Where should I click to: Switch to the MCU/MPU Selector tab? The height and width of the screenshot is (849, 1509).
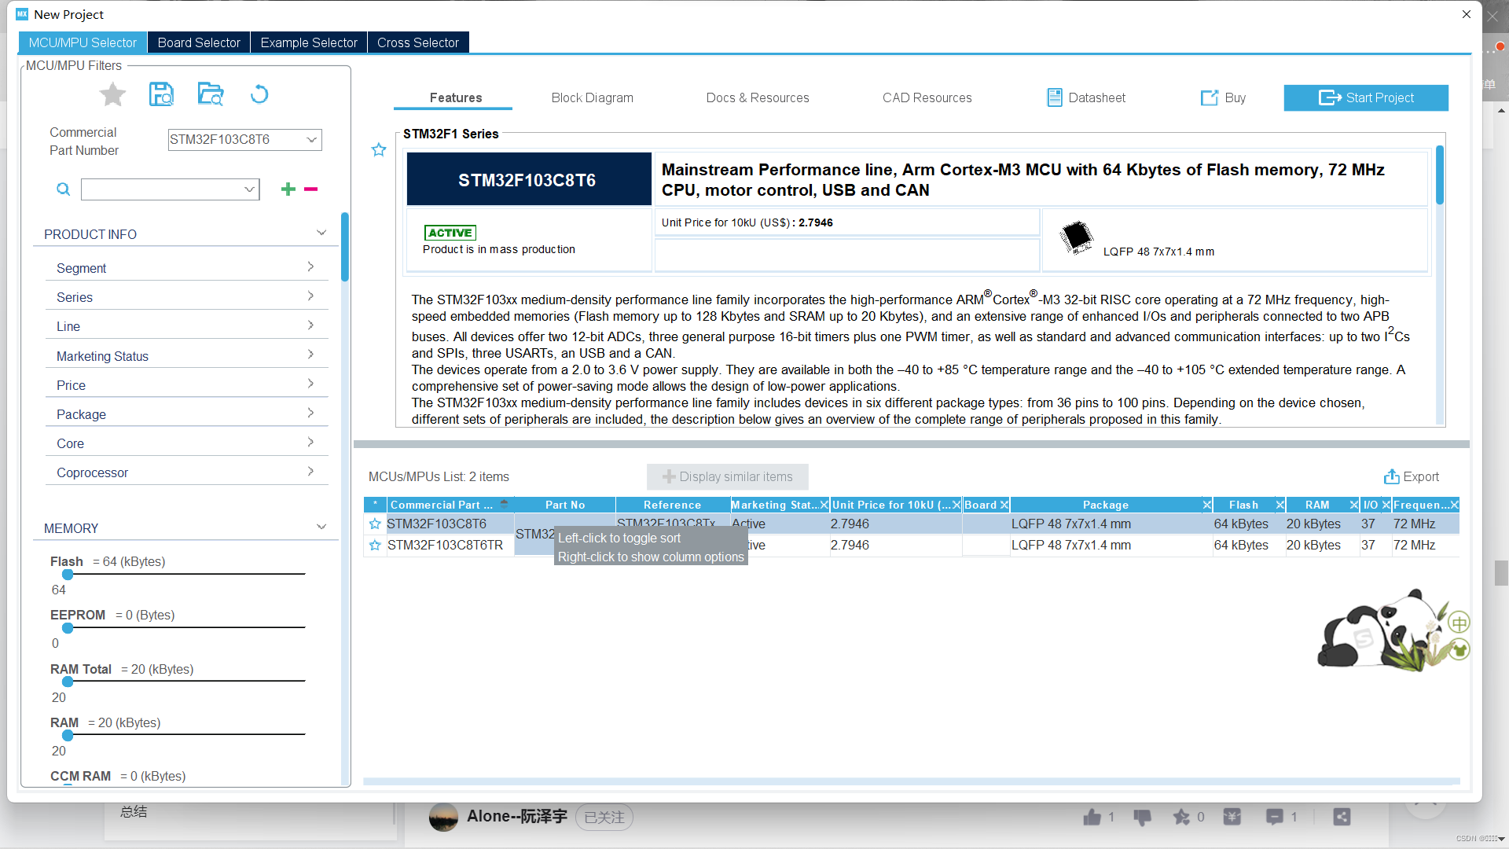click(x=83, y=42)
